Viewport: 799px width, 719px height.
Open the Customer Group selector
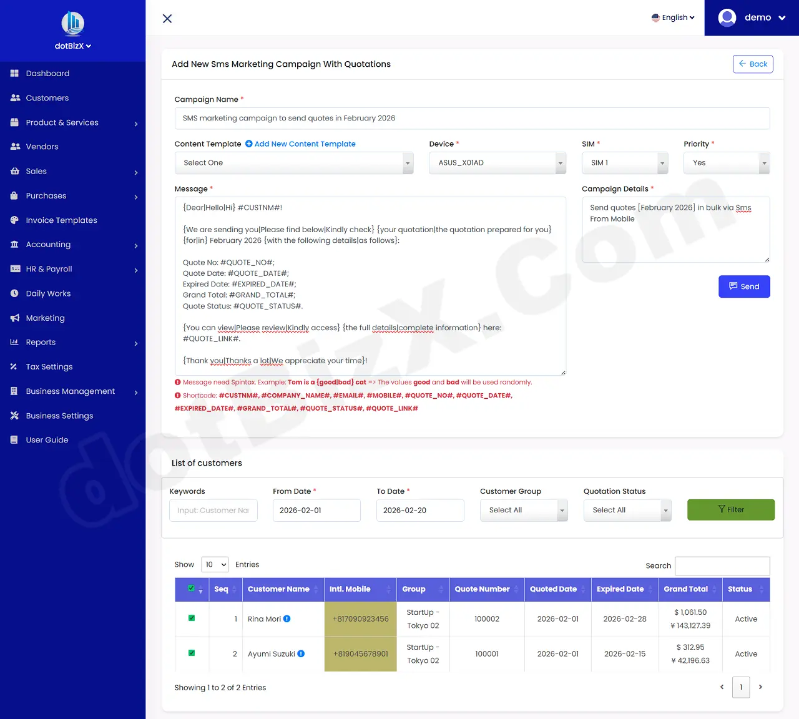[x=524, y=510]
